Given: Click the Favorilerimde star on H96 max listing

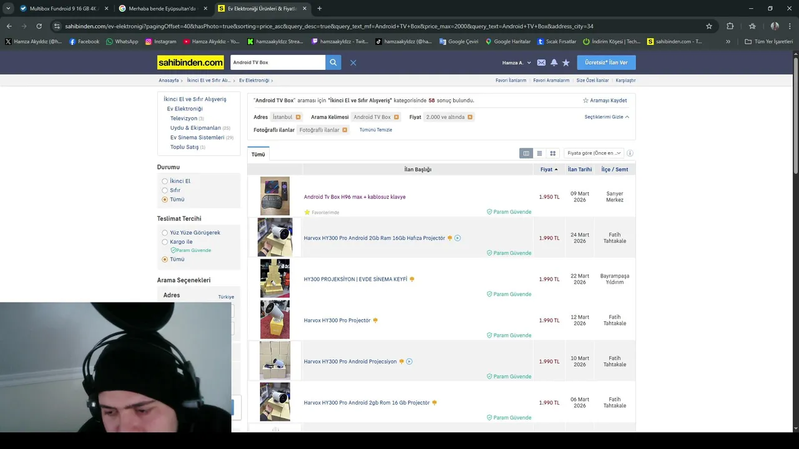Looking at the screenshot, I should coord(307,212).
